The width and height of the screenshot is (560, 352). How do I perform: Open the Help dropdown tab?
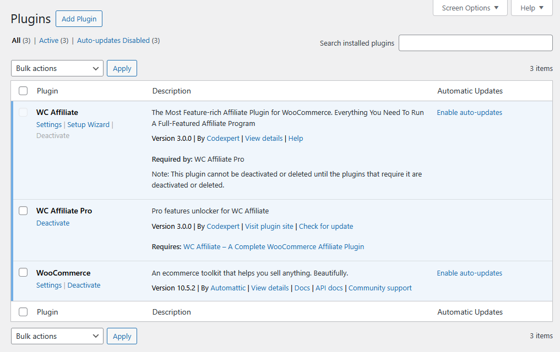pyautogui.click(x=531, y=8)
